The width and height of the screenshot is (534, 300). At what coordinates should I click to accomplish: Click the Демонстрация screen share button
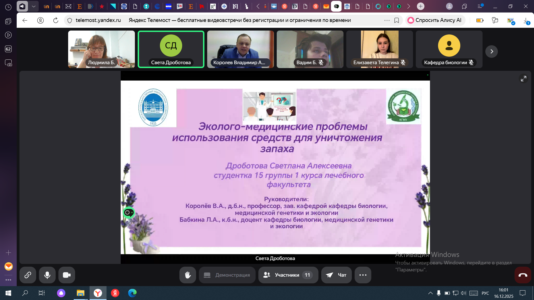point(227,275)
